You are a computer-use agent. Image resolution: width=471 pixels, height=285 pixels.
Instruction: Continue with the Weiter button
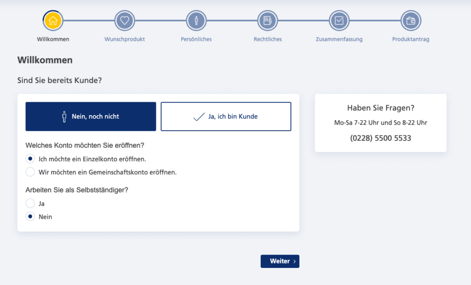pyautogui.click(x=280, y=261)
